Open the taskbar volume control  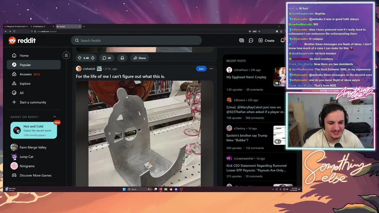click(x=287, y=189)
